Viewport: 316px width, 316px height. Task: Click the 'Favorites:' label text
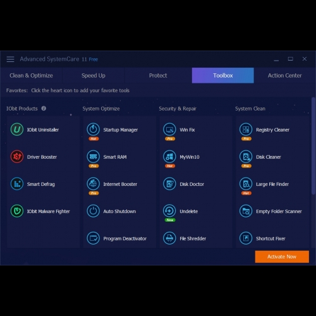17,90
